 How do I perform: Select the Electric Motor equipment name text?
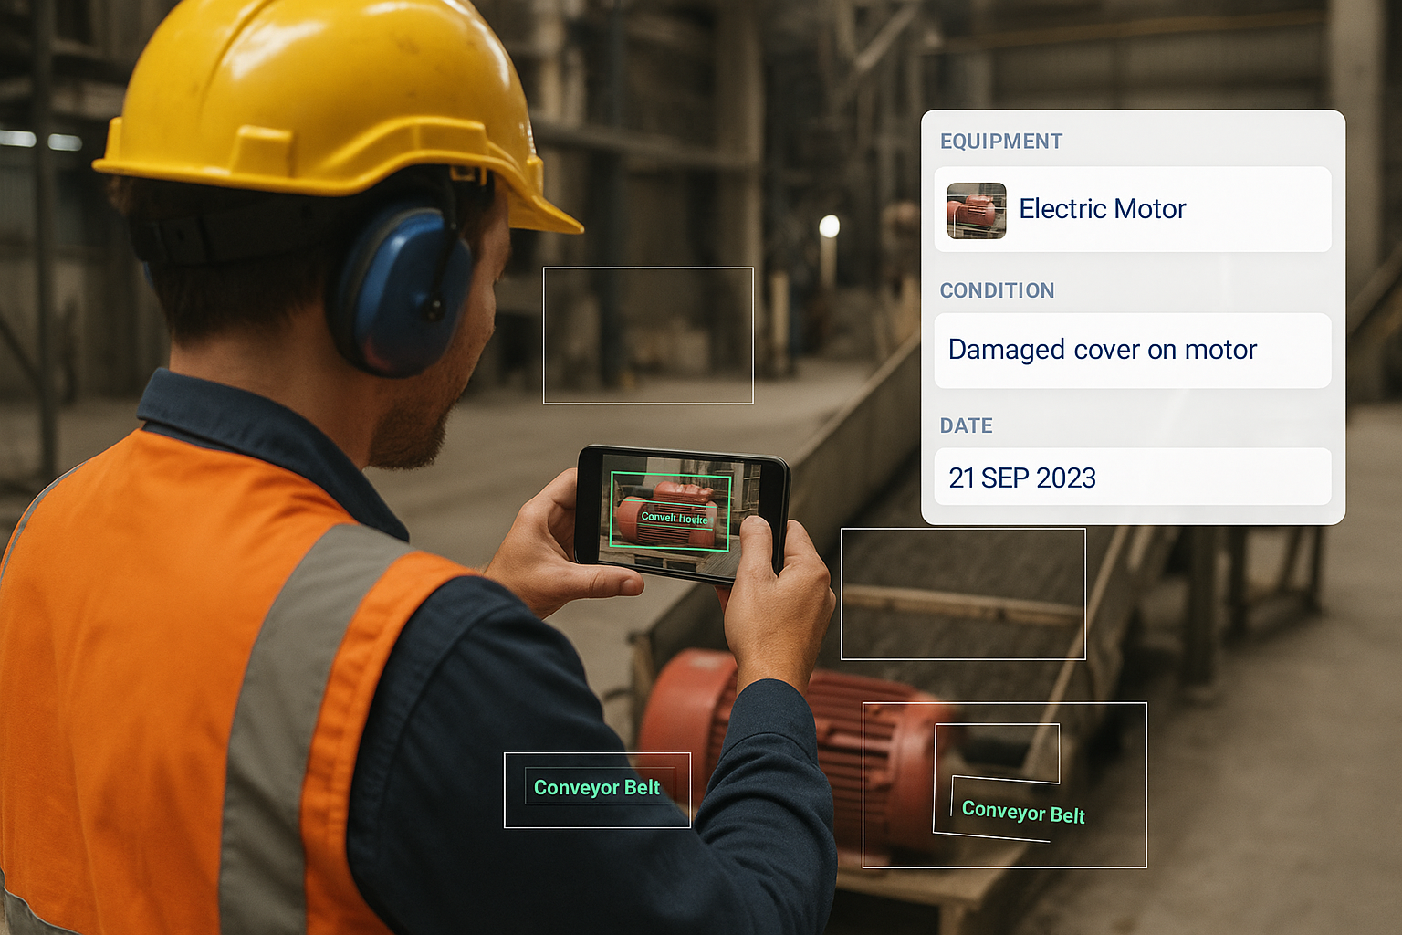(1102, 209)
